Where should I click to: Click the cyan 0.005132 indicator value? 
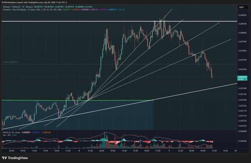click(x=112, y=10)
